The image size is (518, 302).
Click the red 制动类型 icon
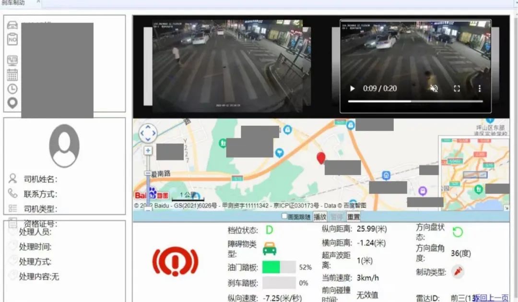pos(458,272)
